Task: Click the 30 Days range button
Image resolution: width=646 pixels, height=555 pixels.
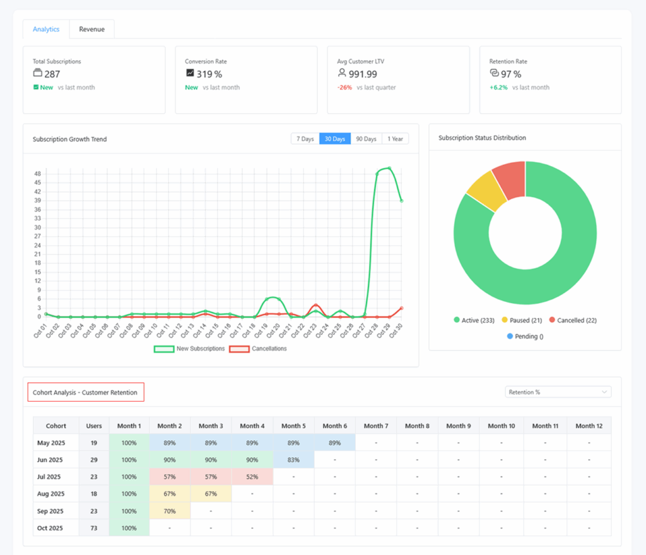Action: (x=335, y=139)
